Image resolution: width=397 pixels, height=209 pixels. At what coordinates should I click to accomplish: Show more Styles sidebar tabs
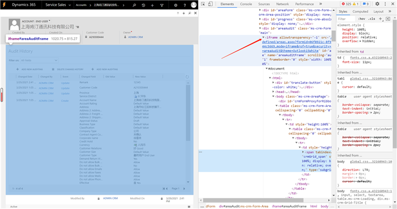point(390,12)
